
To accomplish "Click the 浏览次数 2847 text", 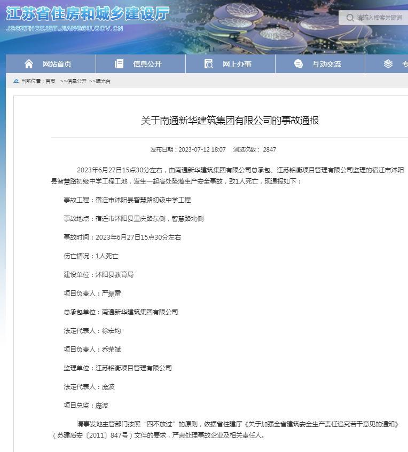I will point(255,149).
